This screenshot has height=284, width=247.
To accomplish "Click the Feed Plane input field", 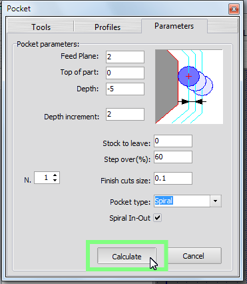I will point(125,57).
